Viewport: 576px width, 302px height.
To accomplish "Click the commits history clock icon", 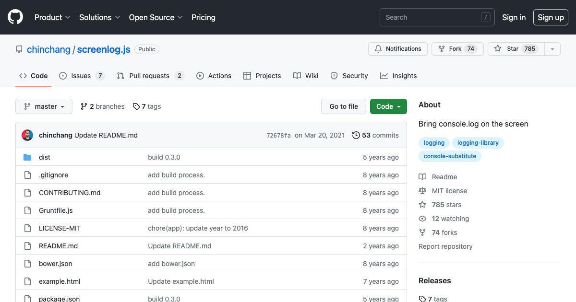I will point(356,135).
